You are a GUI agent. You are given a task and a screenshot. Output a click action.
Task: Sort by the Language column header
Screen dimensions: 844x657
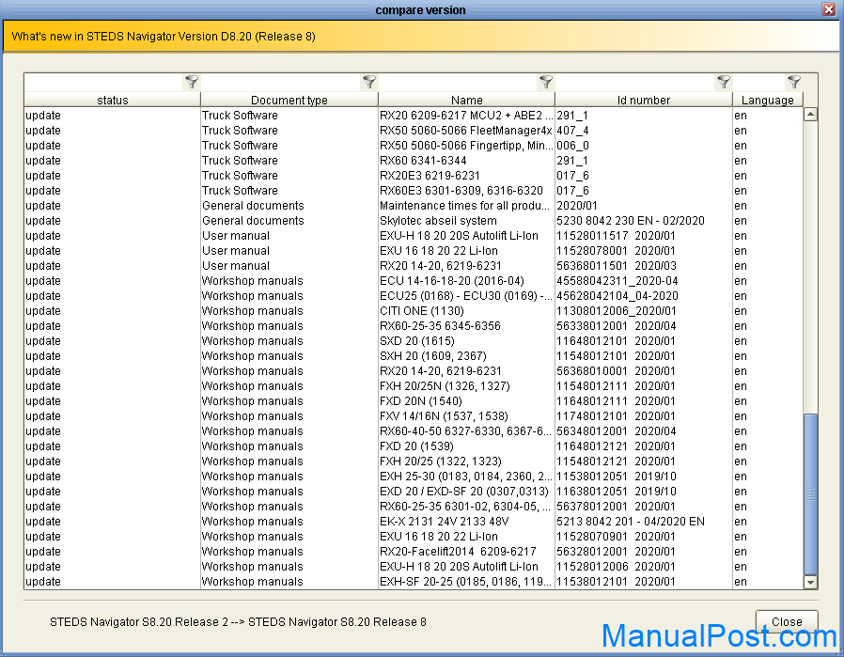tap(768, 100)
